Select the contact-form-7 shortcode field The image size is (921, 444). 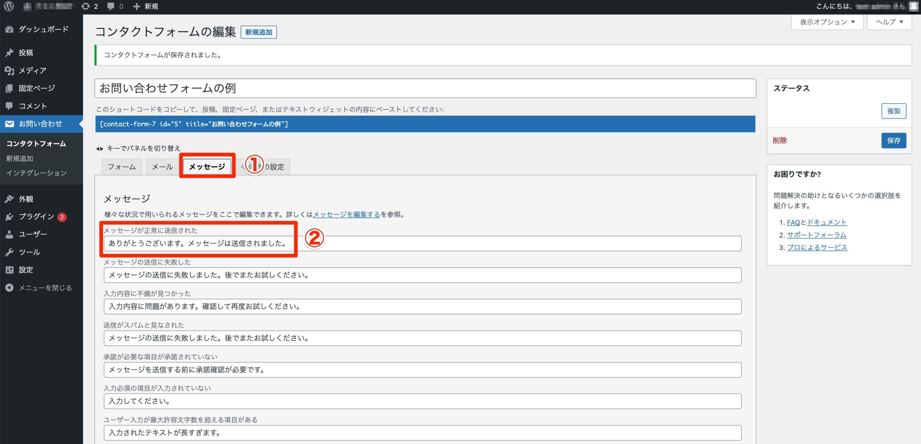coord(425,124)
